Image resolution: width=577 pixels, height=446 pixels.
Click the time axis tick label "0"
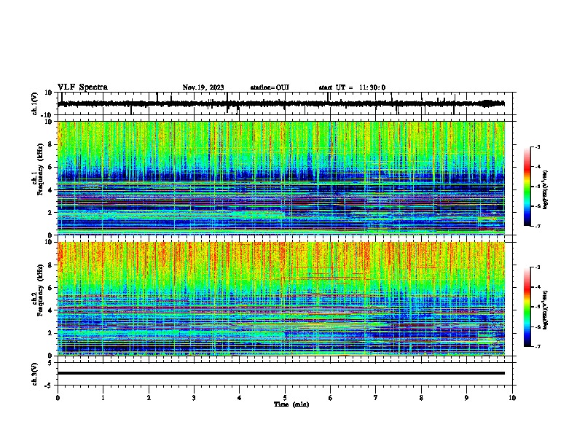(58, 398)
